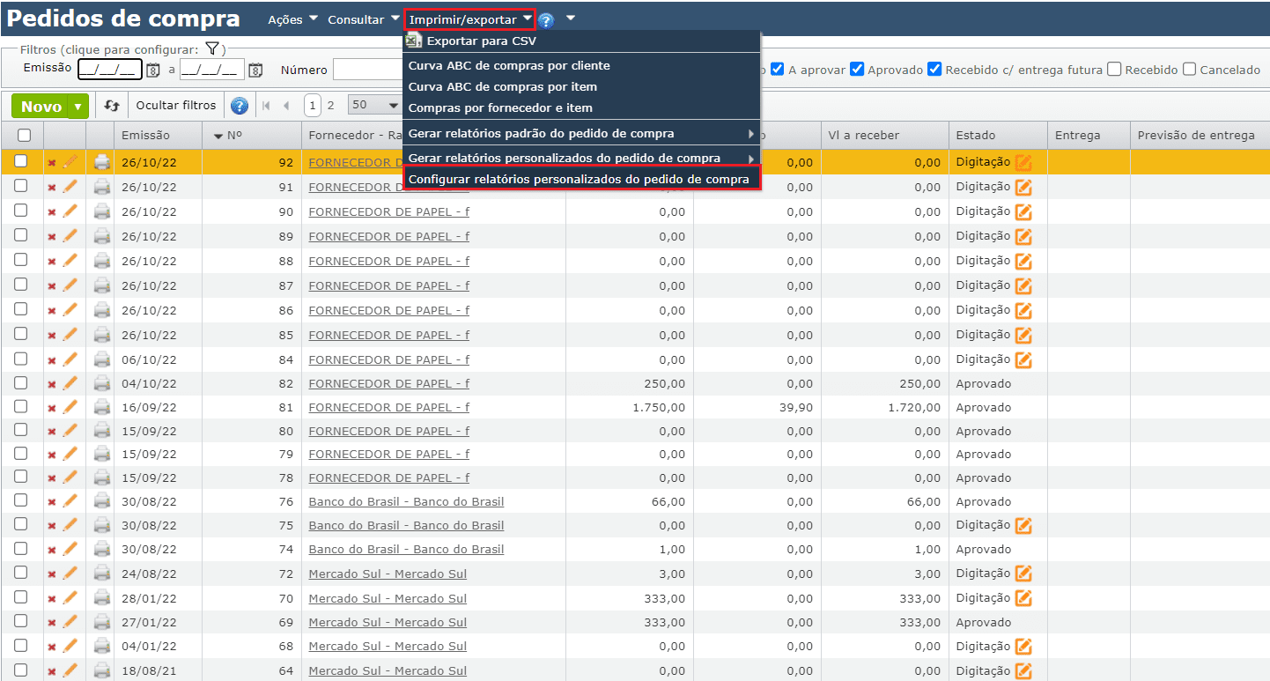The image size is (1270, 681).
Task: Uncheck the Aprovado filter checkbox
Action: point(856,70)
